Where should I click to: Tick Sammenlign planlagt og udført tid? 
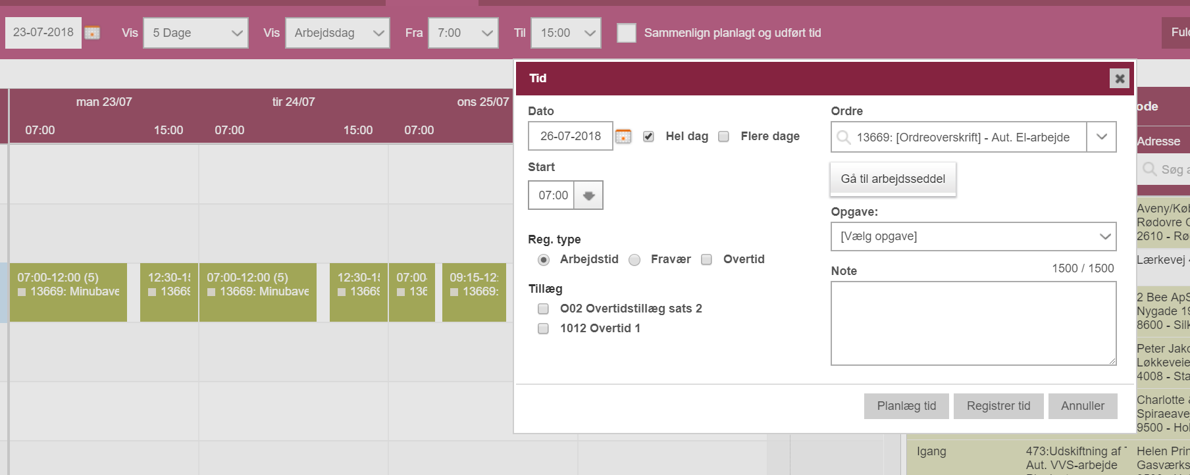pos(627,33)
